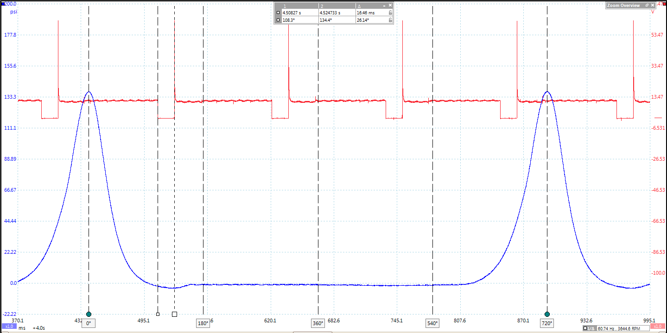Select the 720° phase rotation ruler handle
This screenshot has width=667, height=333.
tap(547, 314)
